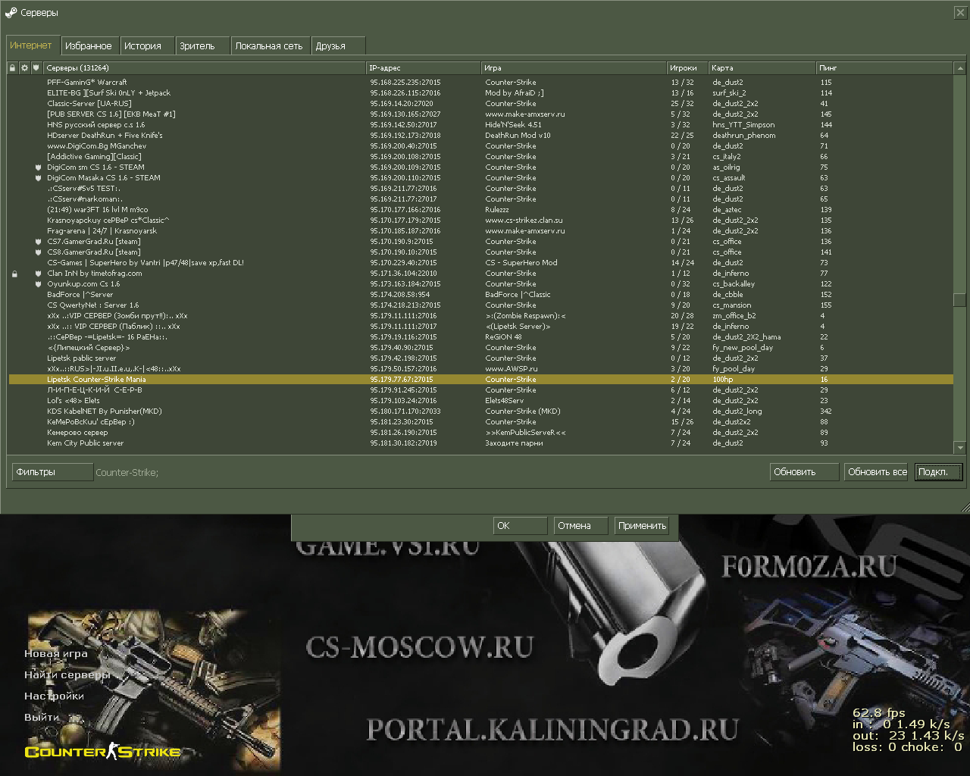970x776 pixels.
Task: Select the BadForce |^Server row
Action: (x=481, y=295)
